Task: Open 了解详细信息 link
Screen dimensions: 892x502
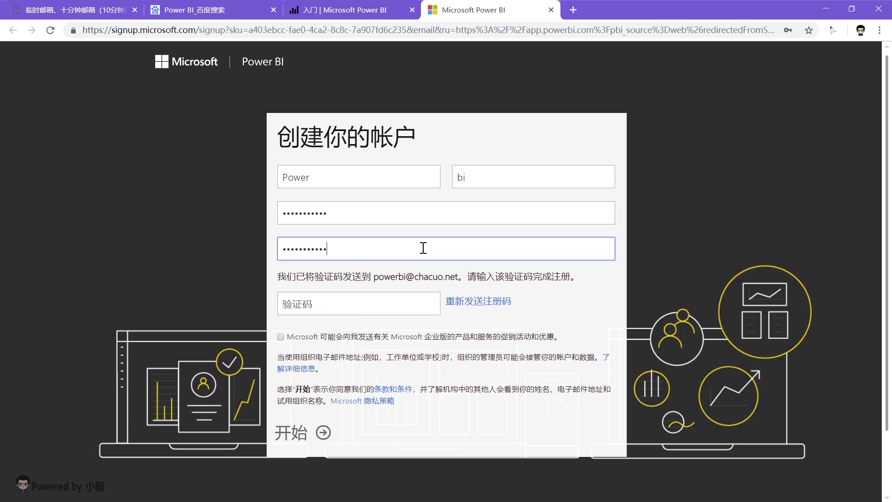Action: (296, 369)
